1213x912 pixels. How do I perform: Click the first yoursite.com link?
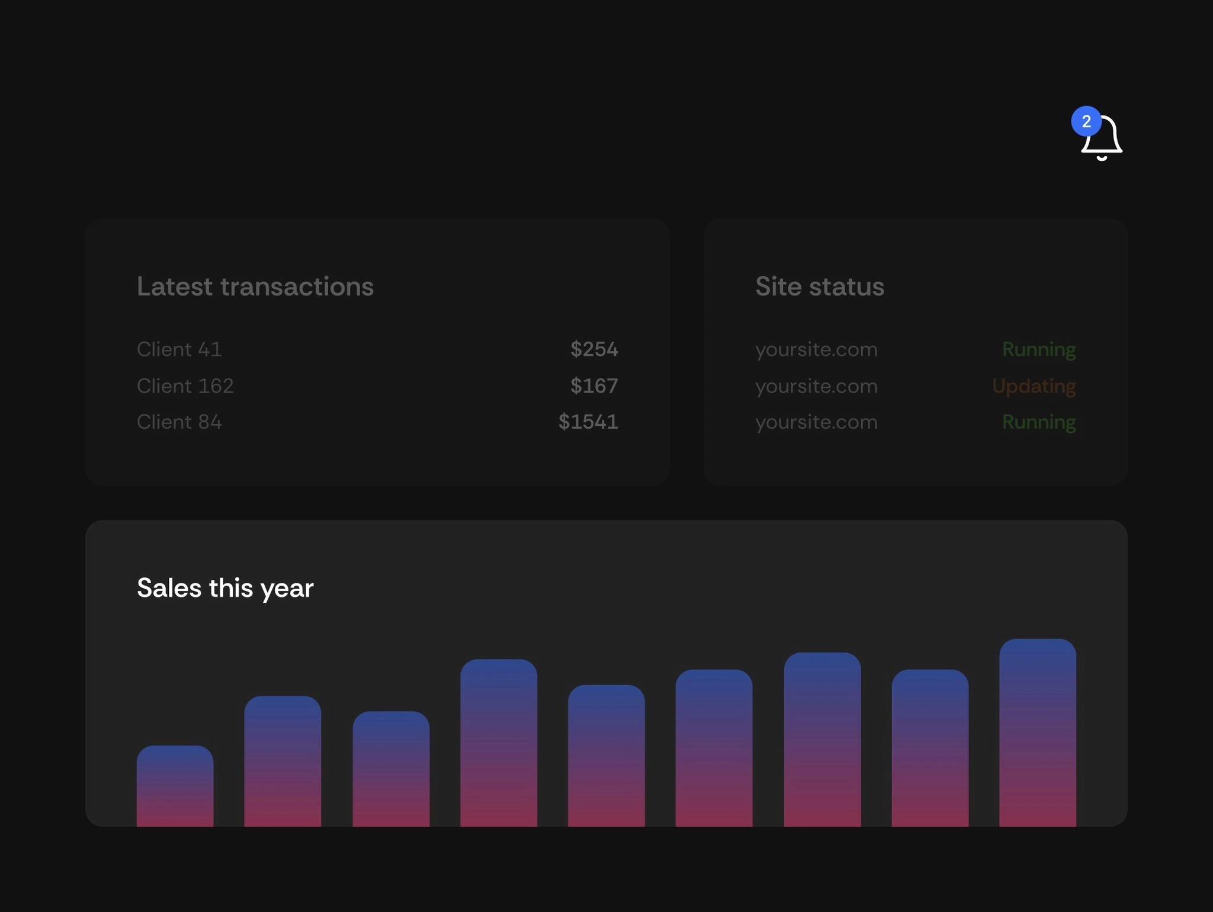click(816, 349)
